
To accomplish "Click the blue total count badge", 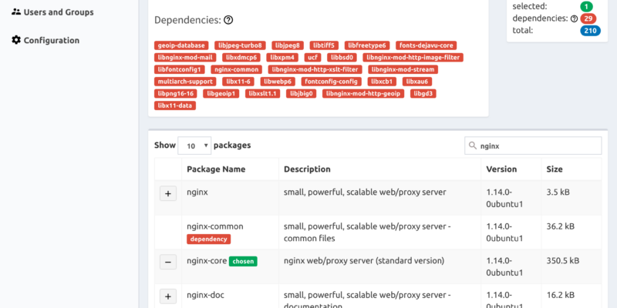I will click(591, 31).
